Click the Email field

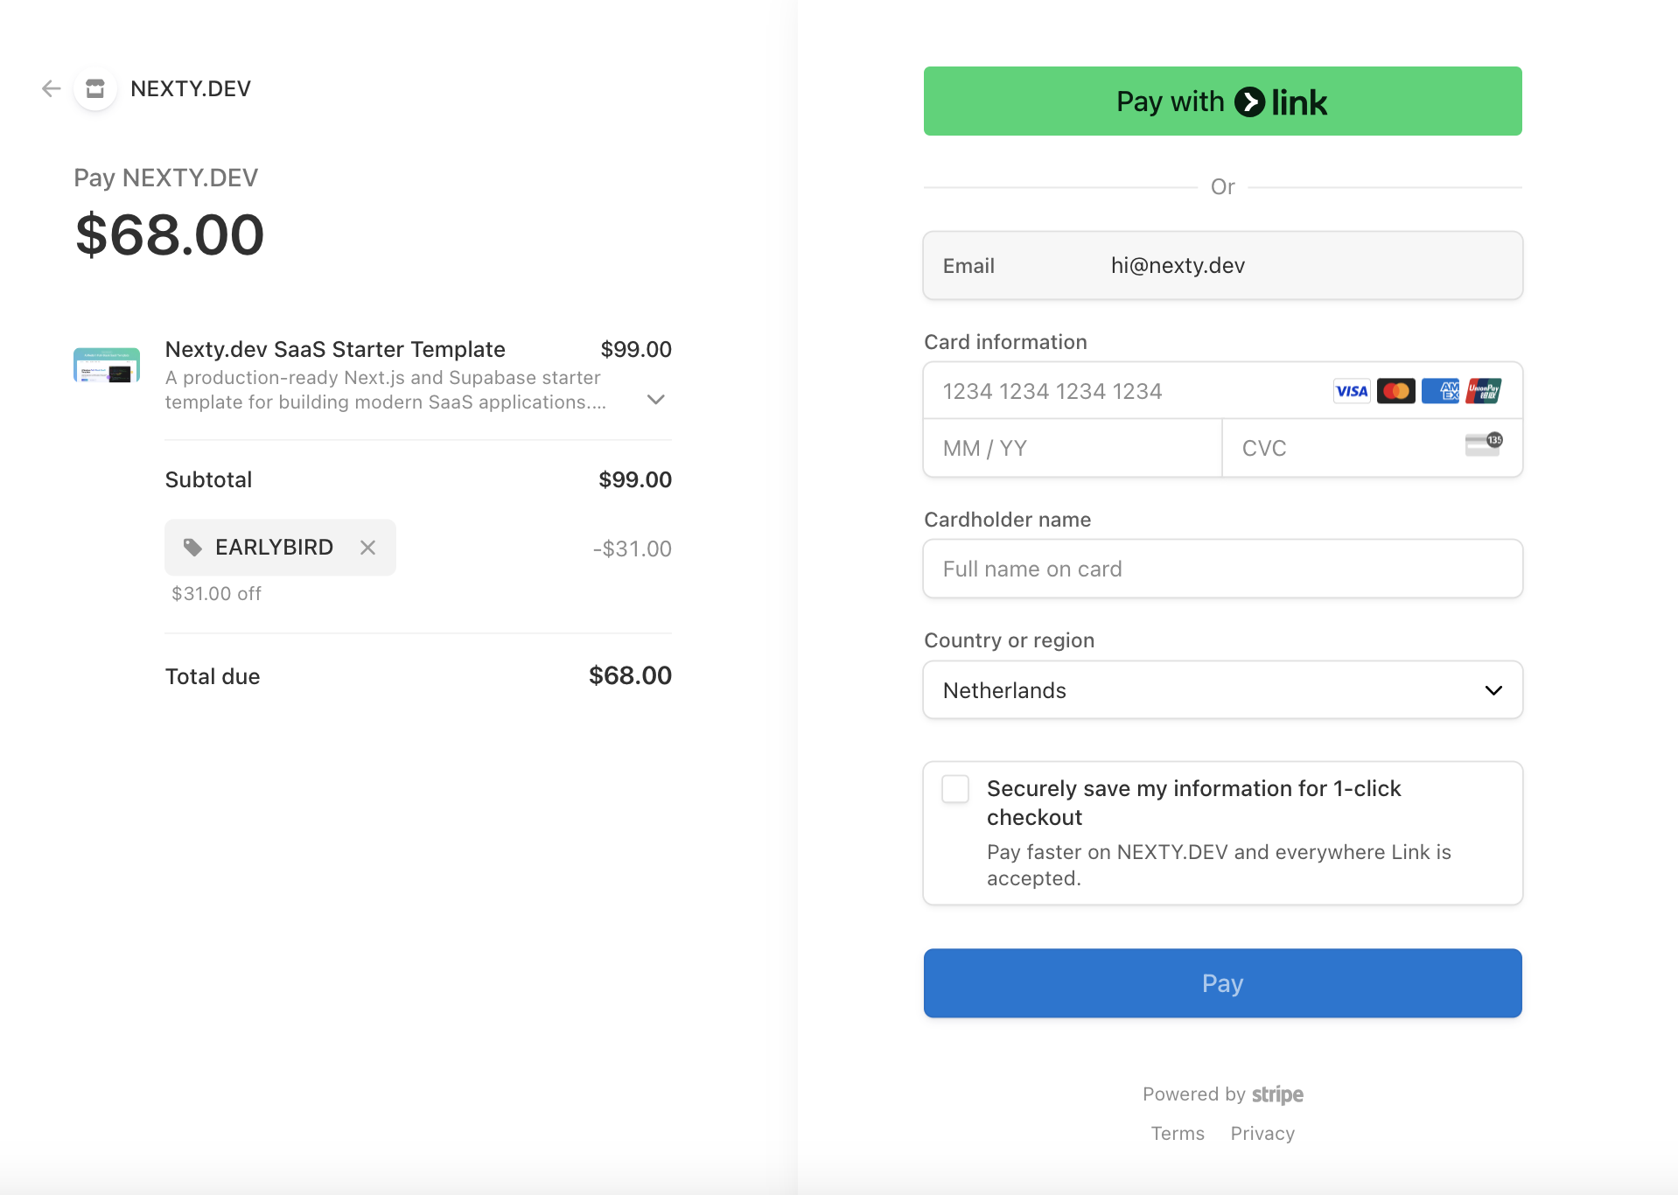pos(1222,266)
